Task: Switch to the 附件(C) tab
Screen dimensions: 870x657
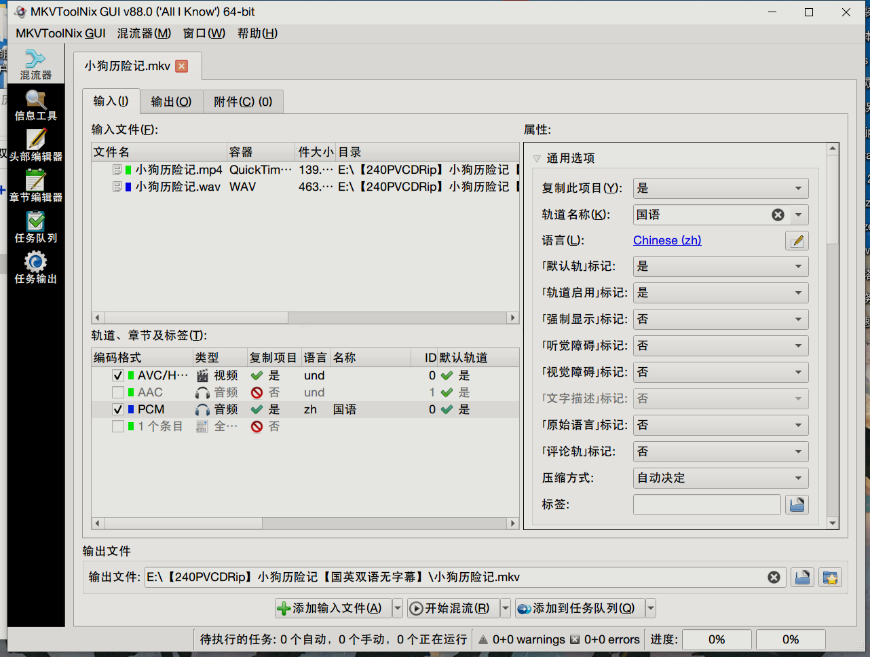Action: tap(243, 101)
